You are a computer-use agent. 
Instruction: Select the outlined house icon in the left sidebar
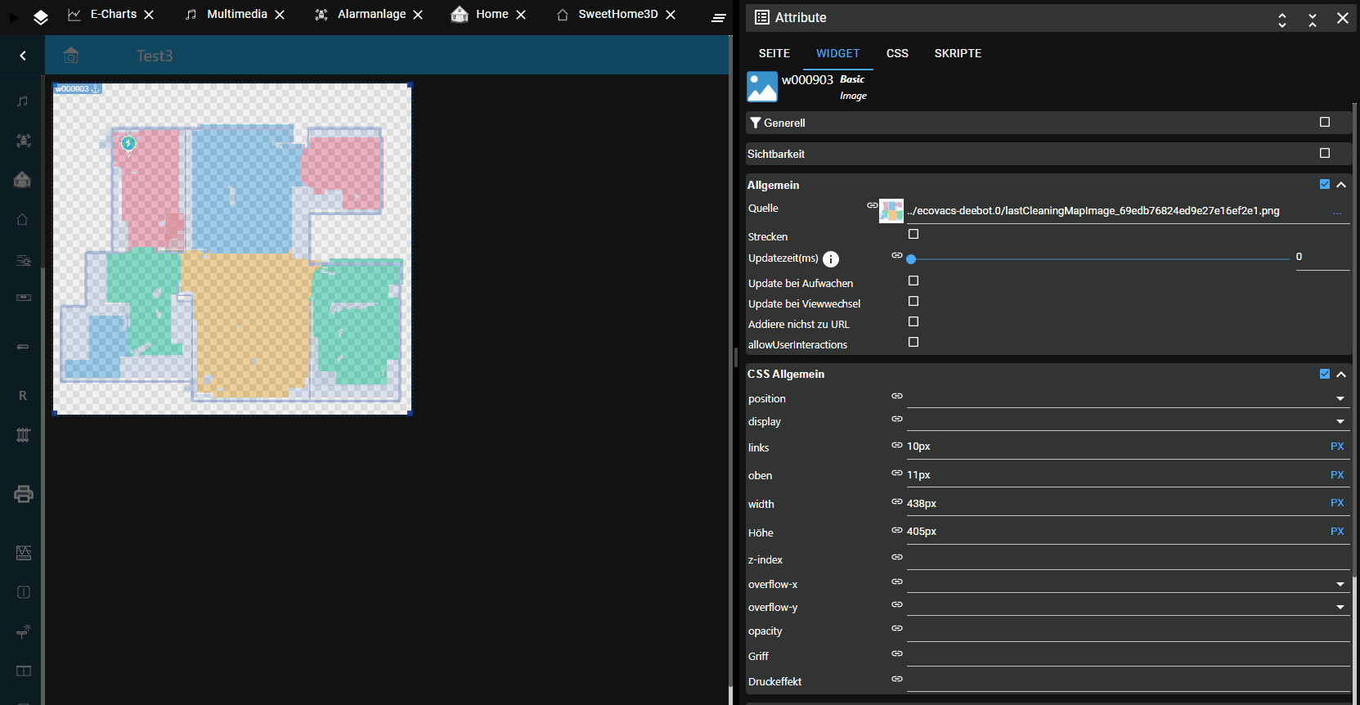(23, 219)
